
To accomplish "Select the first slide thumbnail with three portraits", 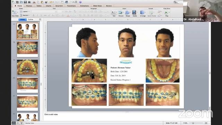I will [27, 31].
